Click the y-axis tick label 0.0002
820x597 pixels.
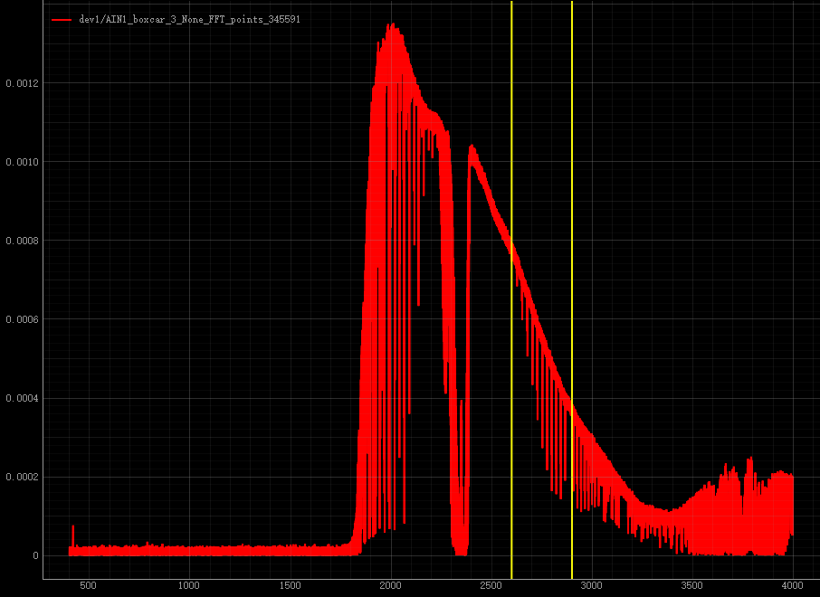click(x=22, y=478)
